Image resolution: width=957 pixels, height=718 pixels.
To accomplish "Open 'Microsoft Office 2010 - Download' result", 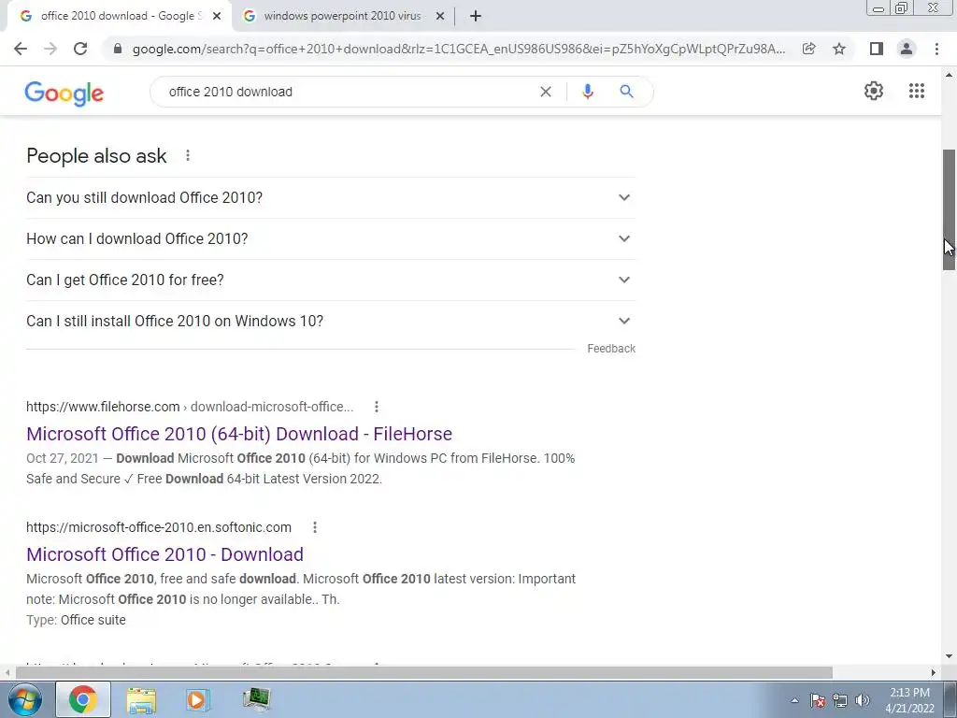I will 164,554.
